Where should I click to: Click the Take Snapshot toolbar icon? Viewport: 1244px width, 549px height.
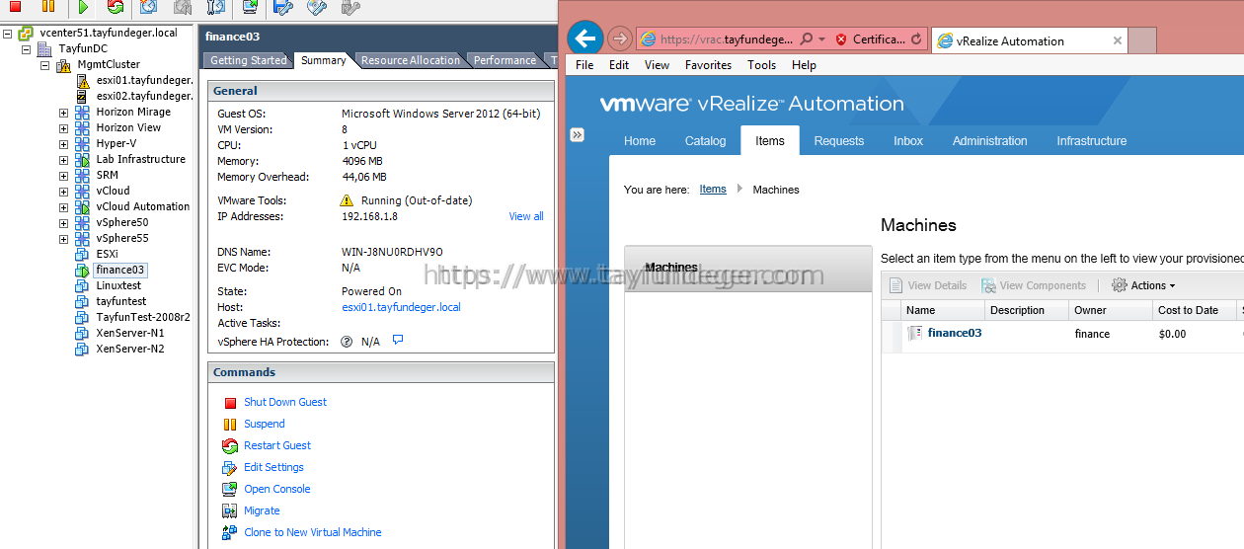(x=148, y=7)
